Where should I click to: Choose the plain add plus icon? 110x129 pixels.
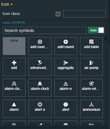[14, 67]
